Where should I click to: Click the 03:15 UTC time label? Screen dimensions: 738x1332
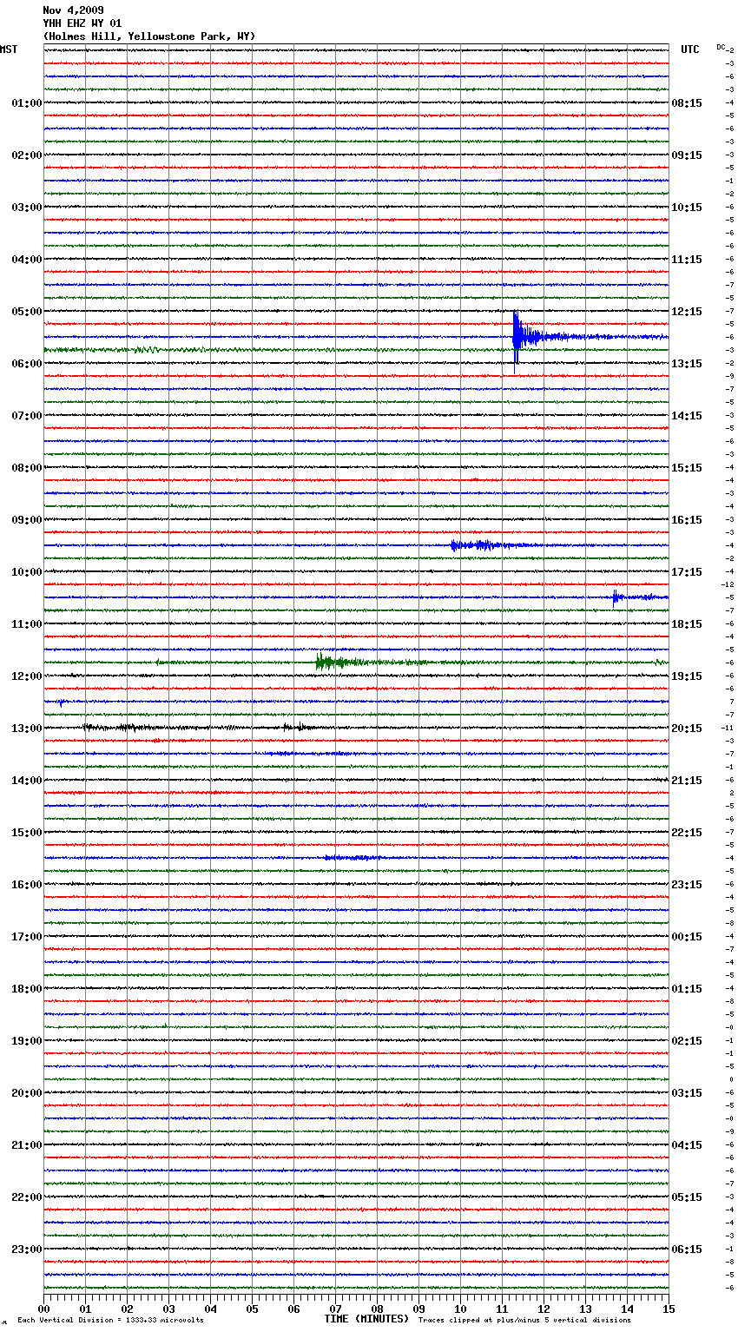click(687, 1093)
